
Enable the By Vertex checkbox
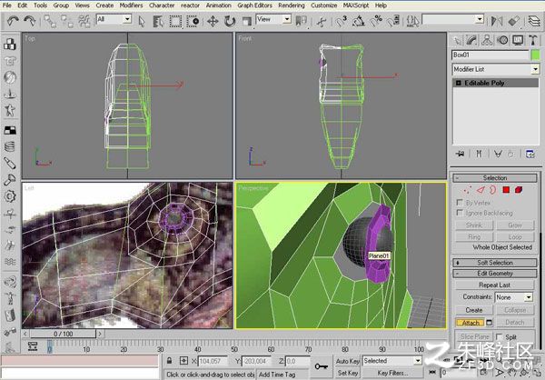click(x=460, y=202)
